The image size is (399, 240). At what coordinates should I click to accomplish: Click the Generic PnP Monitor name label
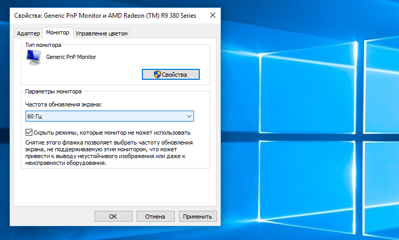[x=71, y=57]
